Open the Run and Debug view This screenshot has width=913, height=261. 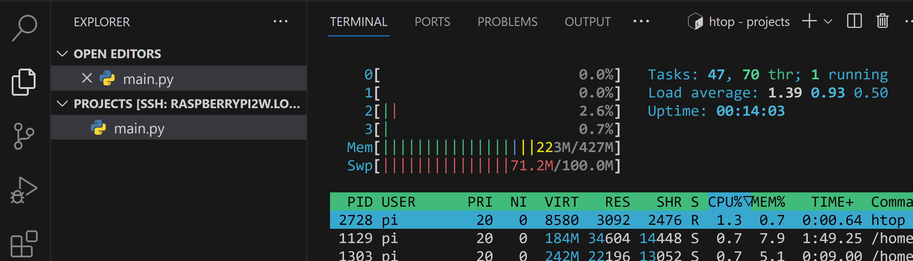pyautogui.click(x=24, y=190)
